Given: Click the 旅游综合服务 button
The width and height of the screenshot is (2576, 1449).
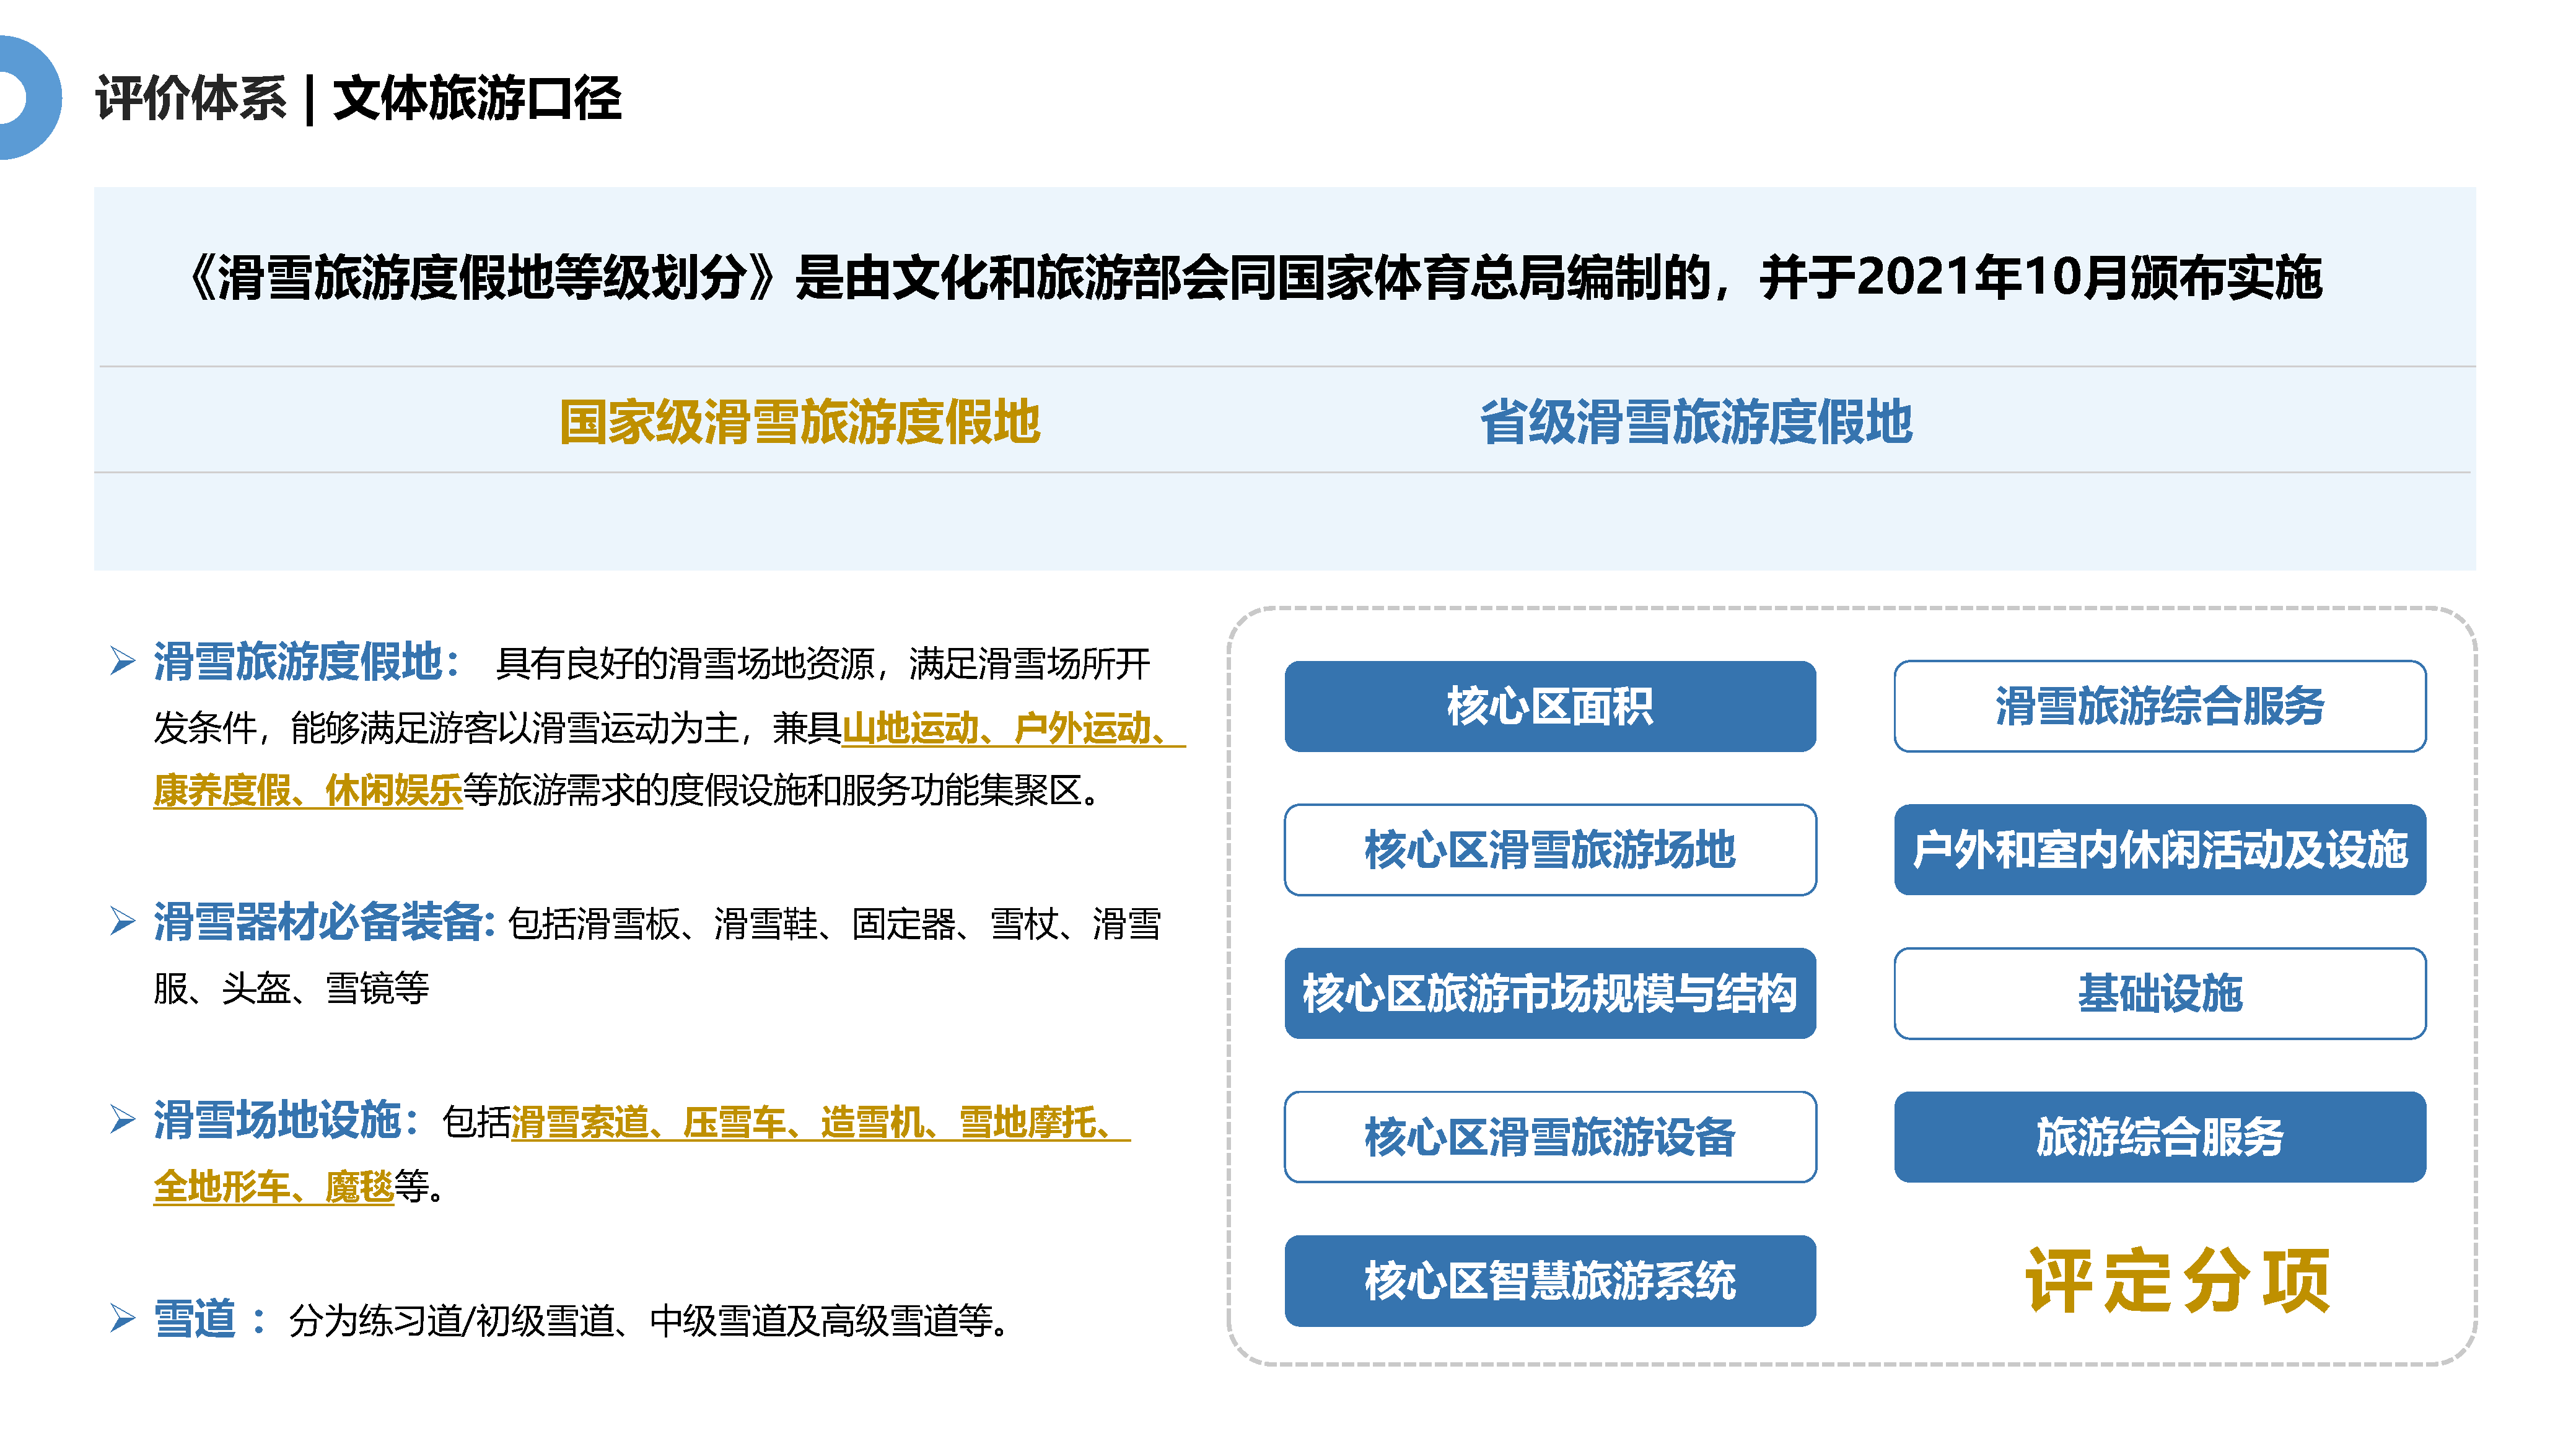Looking at the screenshot, I should (x=2159, y=1137).
